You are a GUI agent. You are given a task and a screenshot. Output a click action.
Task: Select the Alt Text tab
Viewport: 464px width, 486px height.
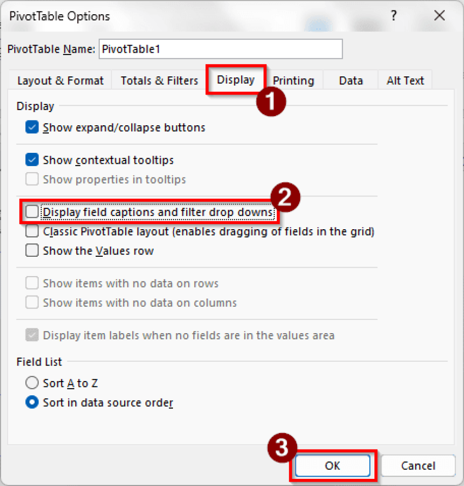[405, 81]
